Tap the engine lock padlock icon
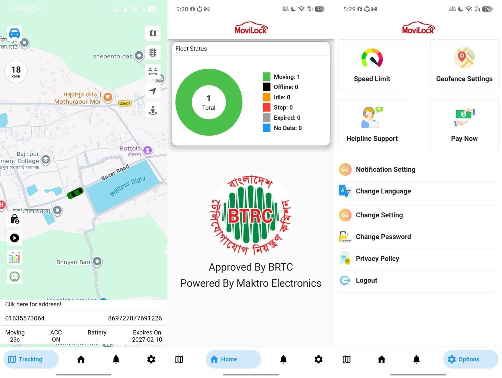502x378 pixels. pos(15,219)
